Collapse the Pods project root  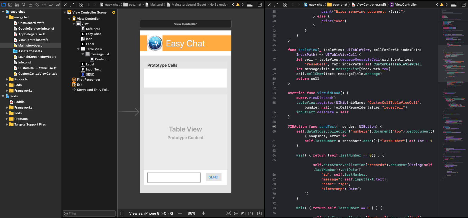tap(3, 96)
